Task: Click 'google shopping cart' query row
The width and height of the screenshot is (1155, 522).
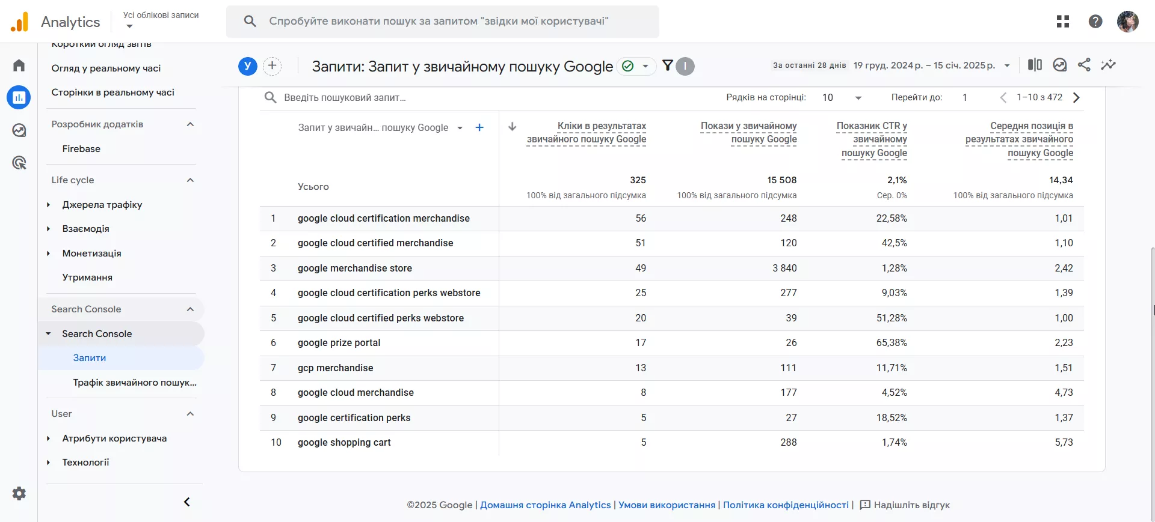Action: click(x=672, y=443)
